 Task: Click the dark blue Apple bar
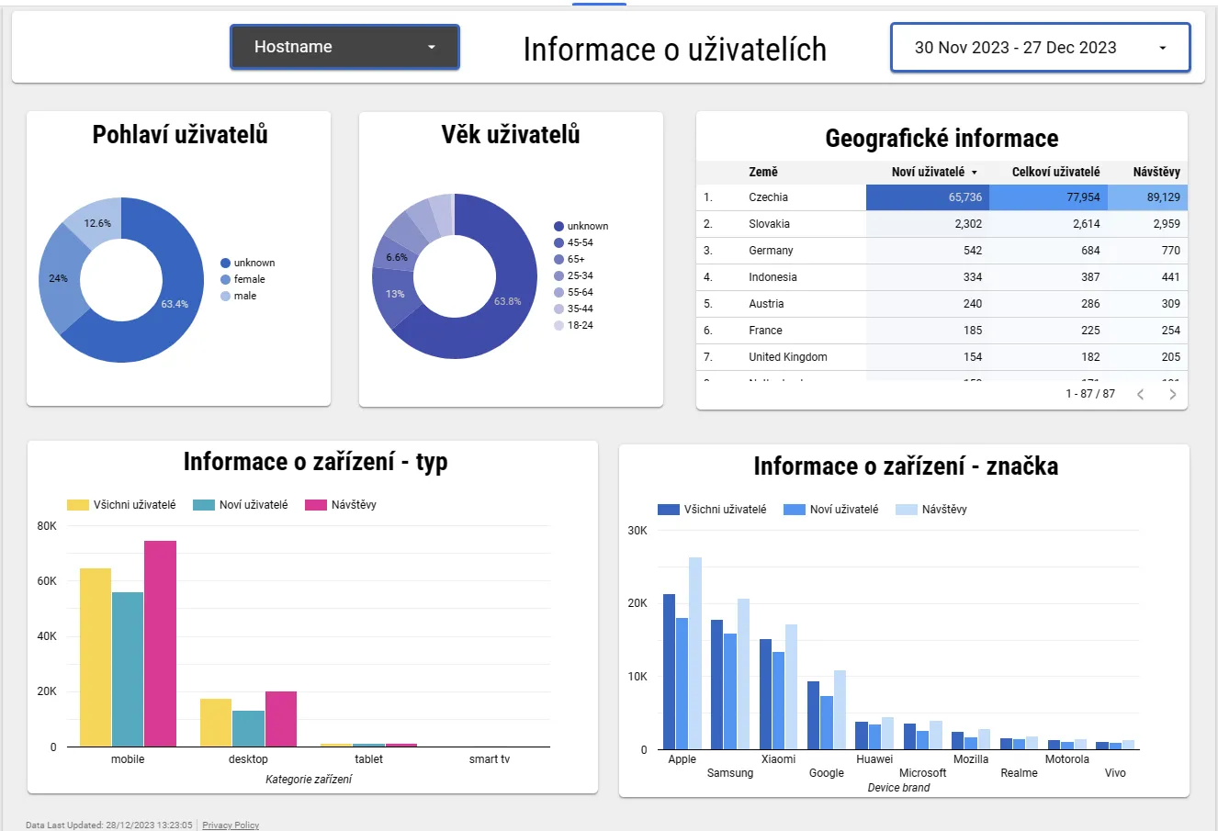670,672
